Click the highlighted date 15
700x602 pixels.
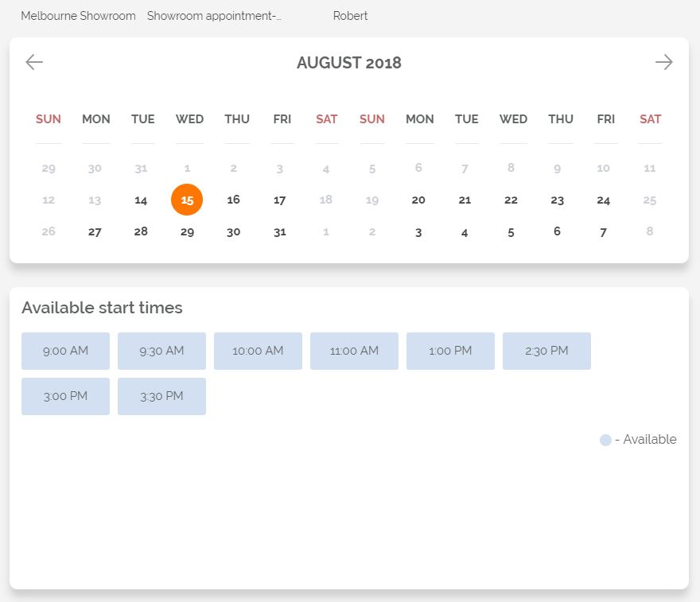coord(187,200)
